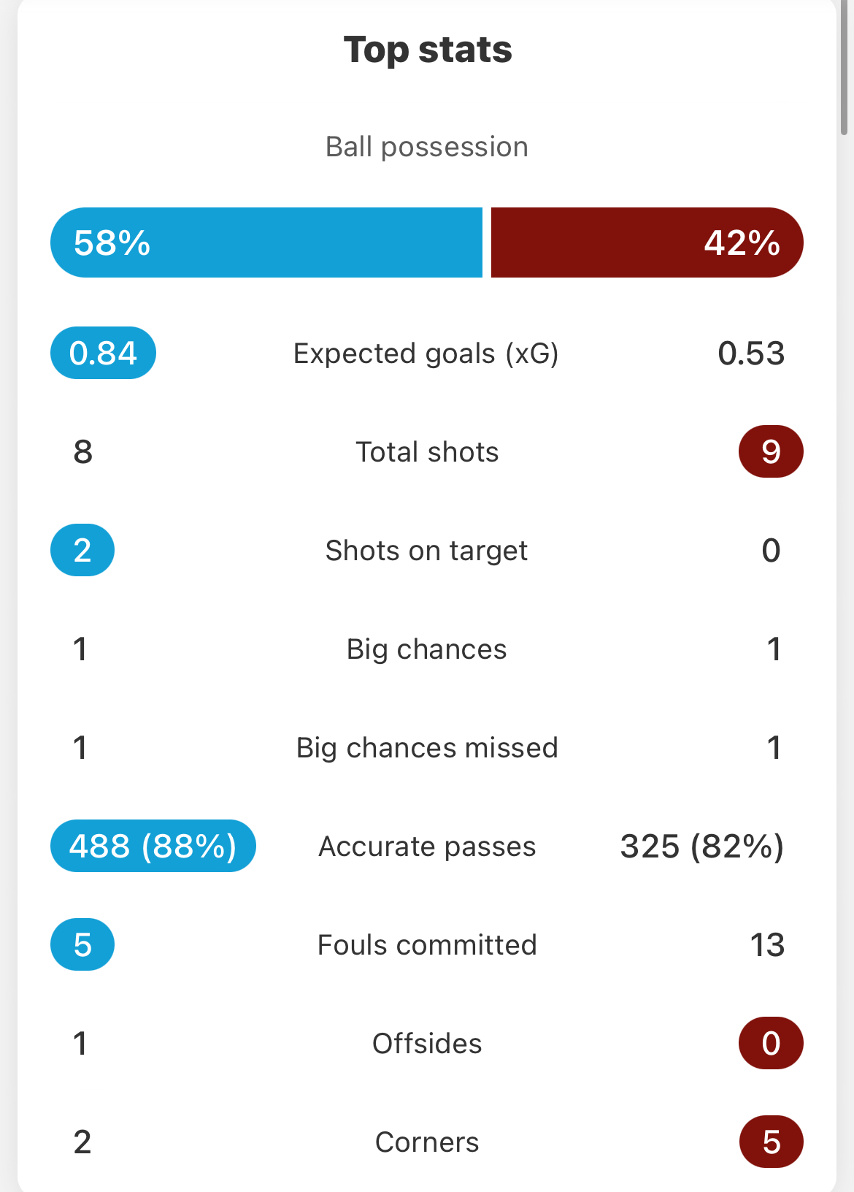
Task: Tap the red 9 total shots badge
Action: tap(771, 451)
